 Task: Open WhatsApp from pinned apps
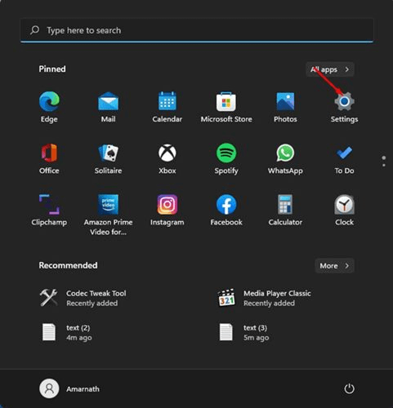[x=285, y=159]
